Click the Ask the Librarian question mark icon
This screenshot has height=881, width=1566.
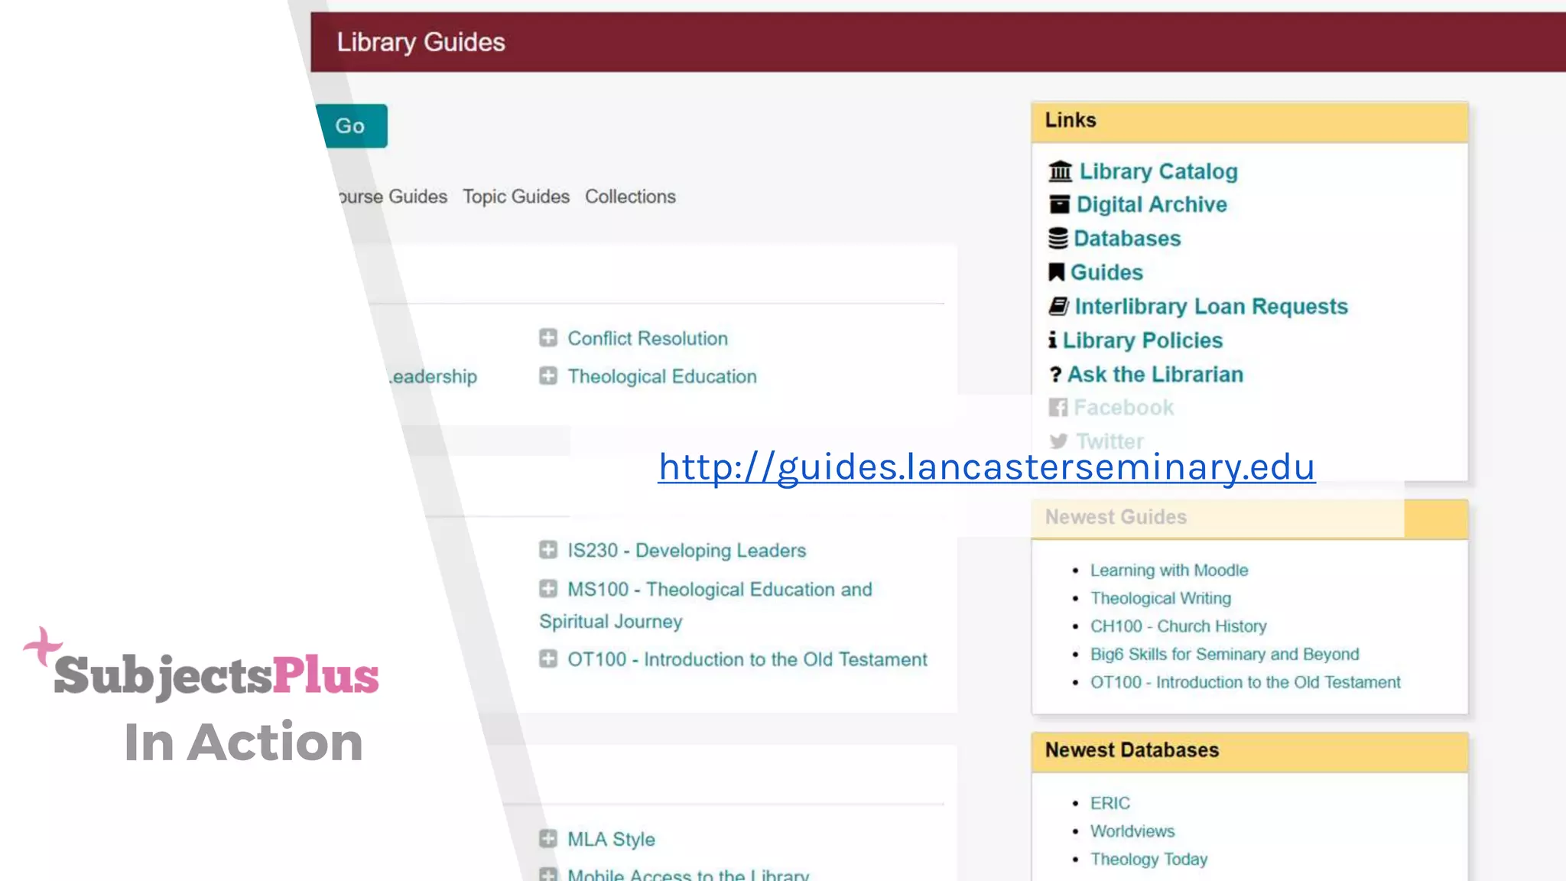click(x=1055, y=375)
